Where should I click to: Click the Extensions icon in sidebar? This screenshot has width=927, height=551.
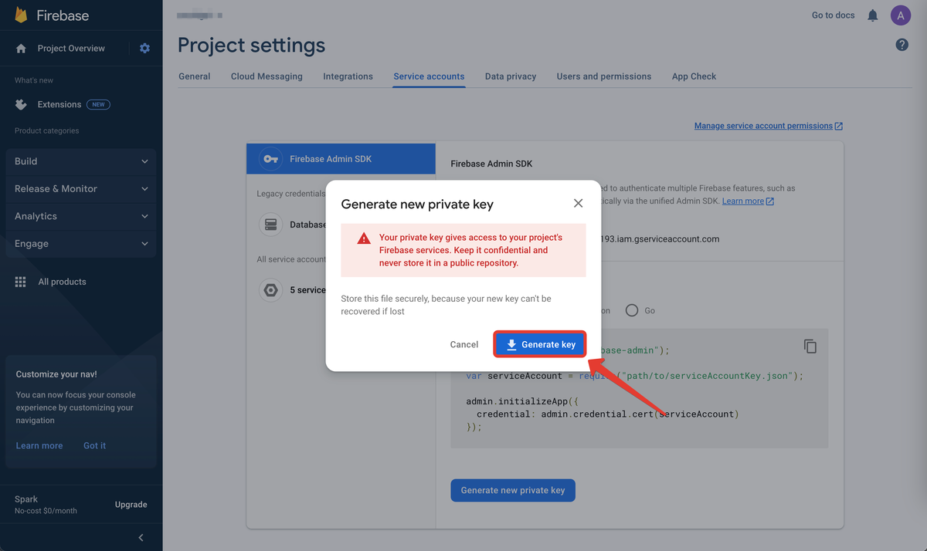tap(22, 105)
